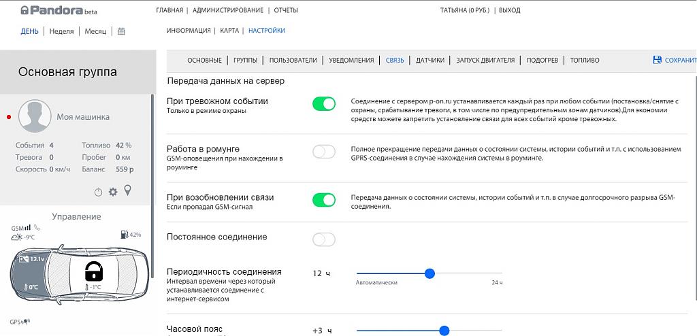Click the Выход logout link
The width and height of the screenshot is (697, 336).
click(508, 11)
